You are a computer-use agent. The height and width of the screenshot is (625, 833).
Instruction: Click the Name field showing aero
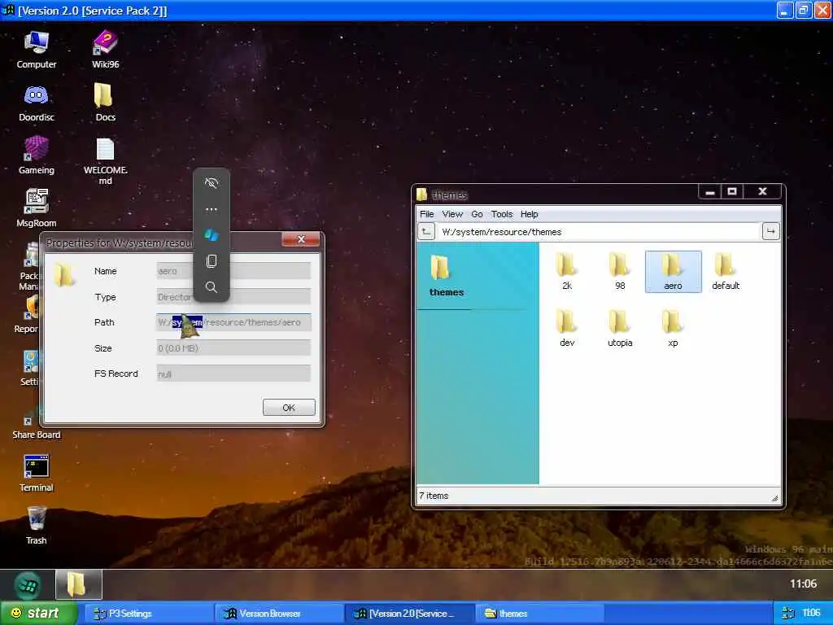[233, 271]
